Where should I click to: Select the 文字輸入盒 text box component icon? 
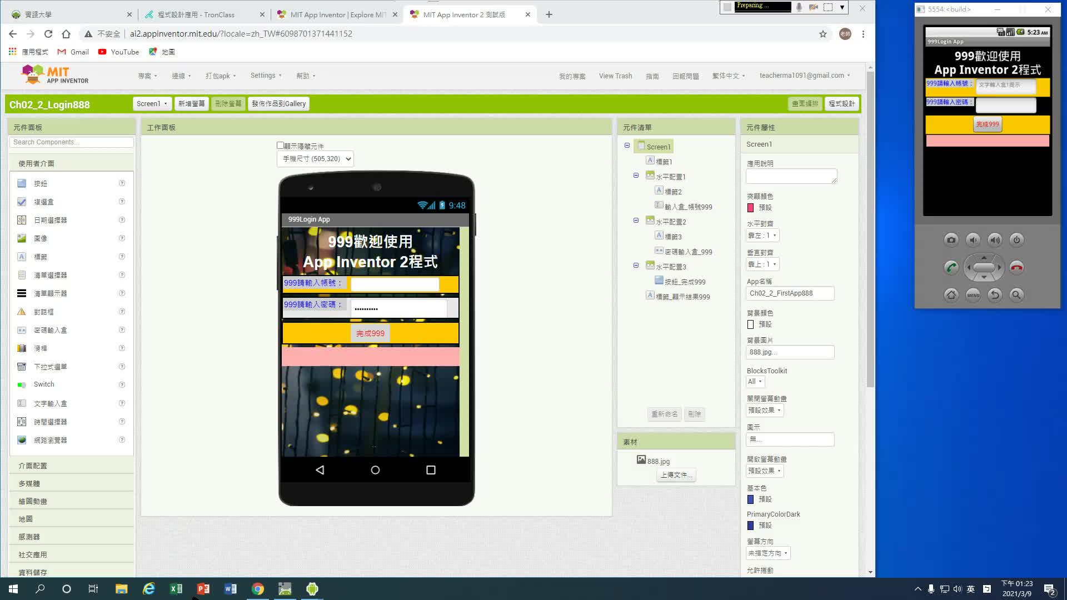(x=22, y=403)
